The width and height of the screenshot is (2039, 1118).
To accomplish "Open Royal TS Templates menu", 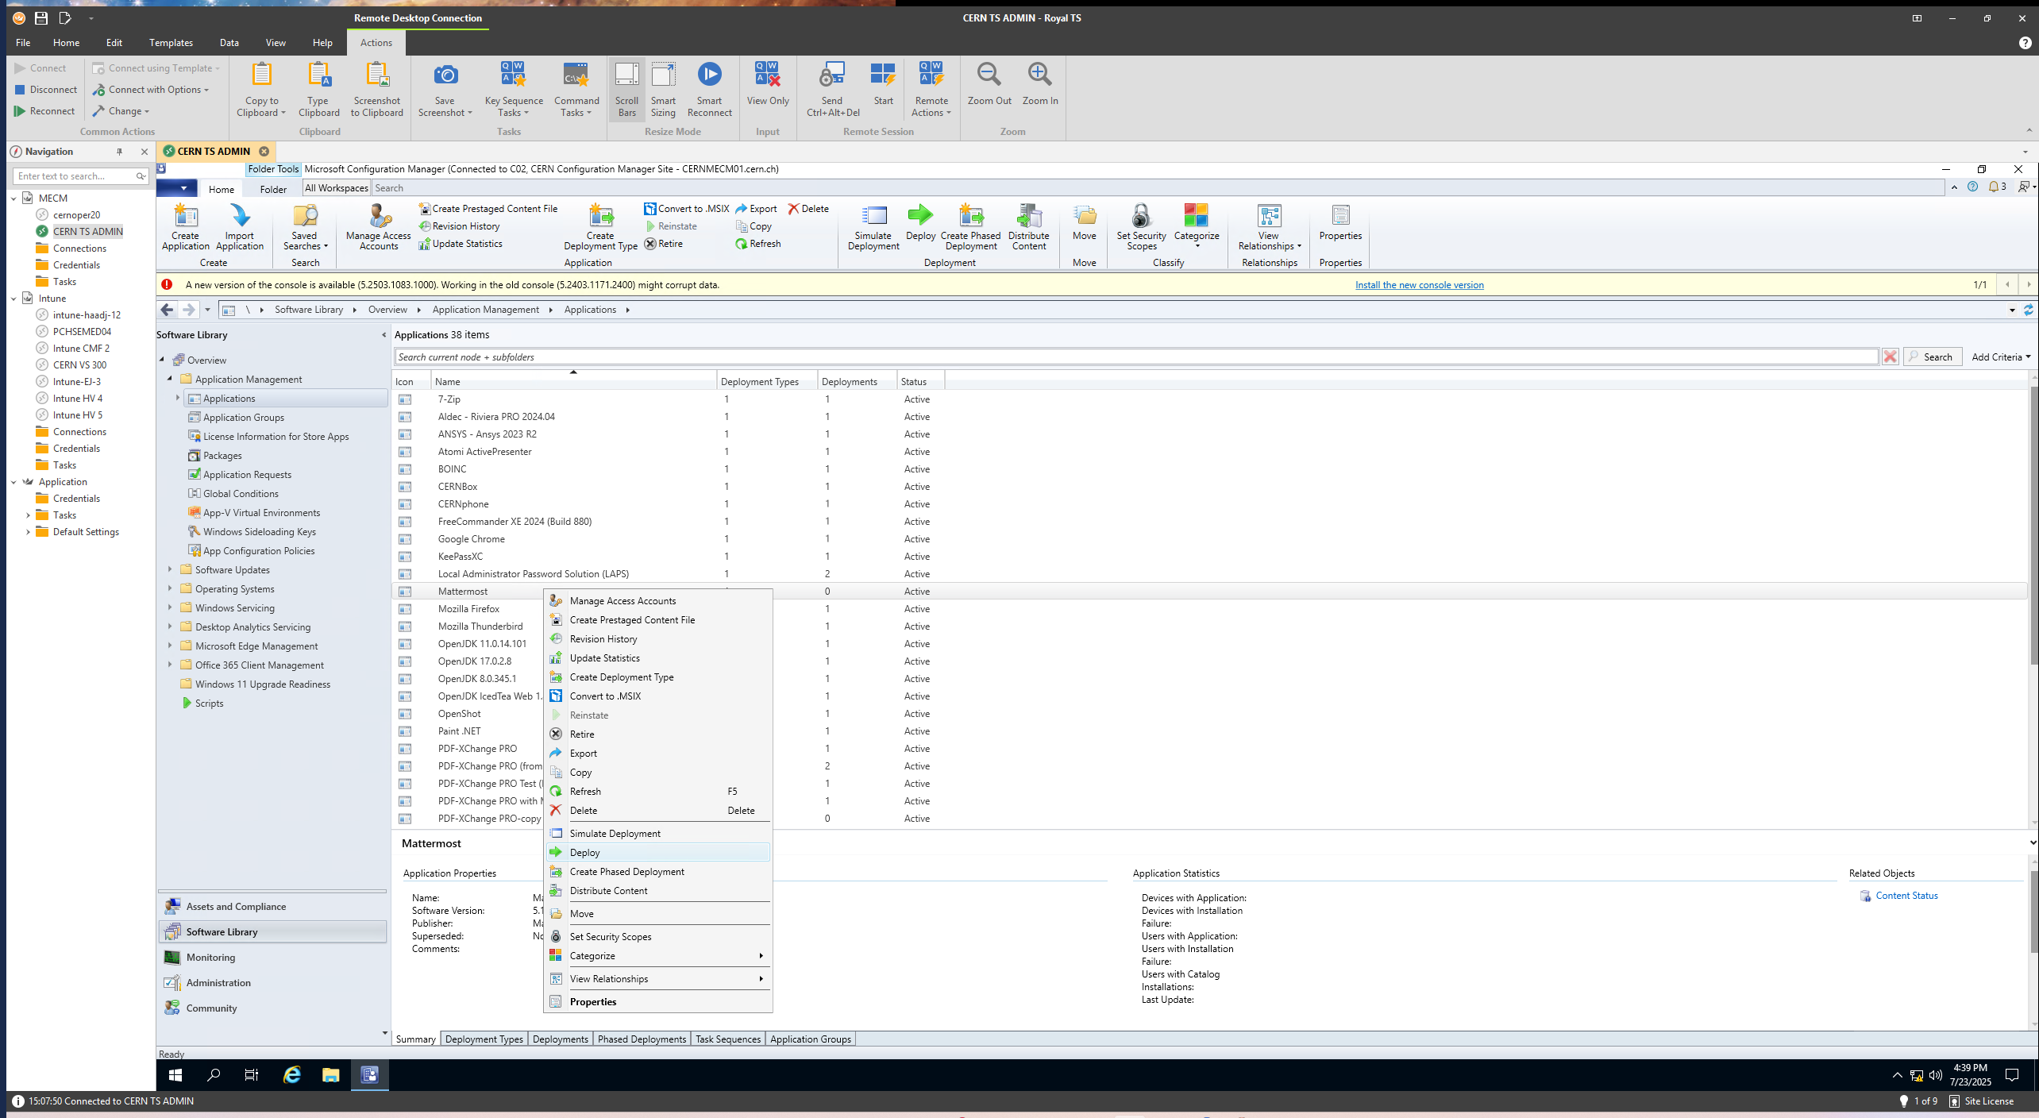I will (171, 43).
